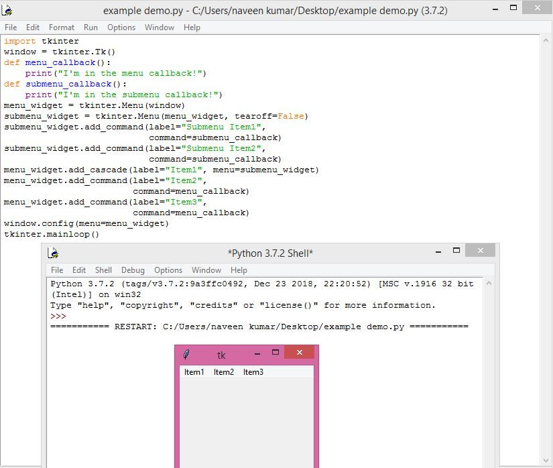Screen dimensions: 553x468
Task: Click 'tearoff=False' in the code
Action: click(x=269, y=116)
